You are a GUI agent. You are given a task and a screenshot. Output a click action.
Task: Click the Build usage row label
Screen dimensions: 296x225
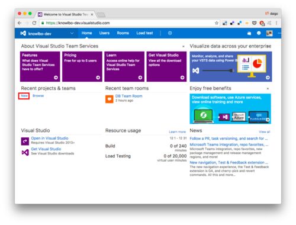110,146
